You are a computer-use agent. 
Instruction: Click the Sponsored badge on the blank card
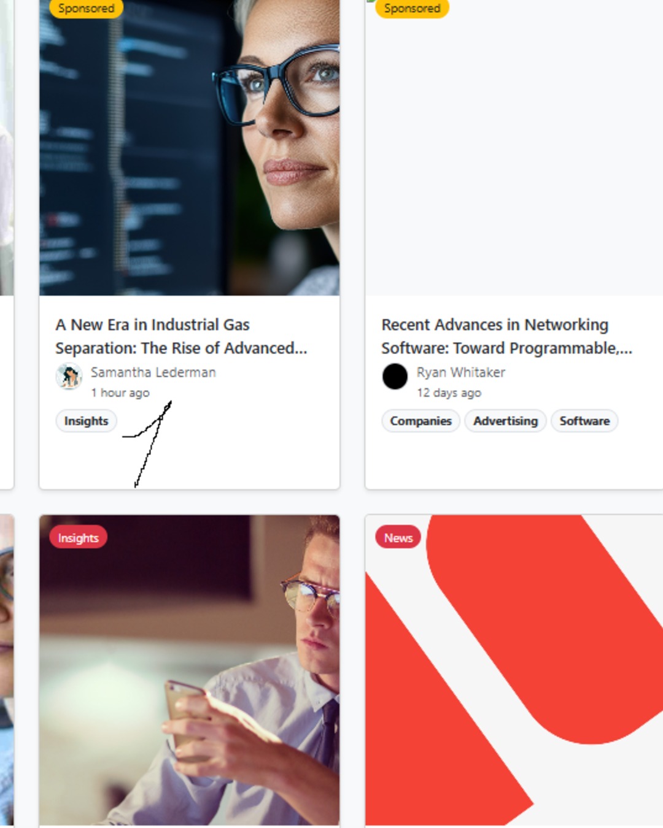[412, 9]
